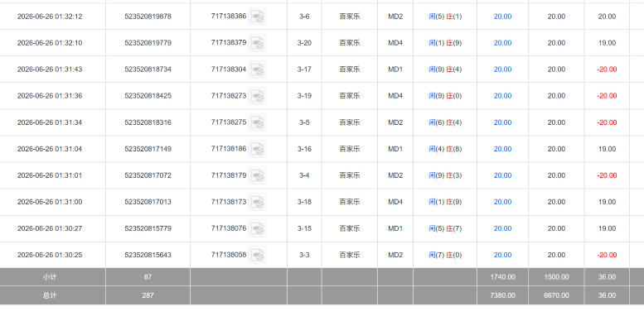The width and height of the screenshot is (644, 316).
Task: Click bet amount 20.00 in order 523520818425 row
Action: pyautogui.click(x=503, y=95)
